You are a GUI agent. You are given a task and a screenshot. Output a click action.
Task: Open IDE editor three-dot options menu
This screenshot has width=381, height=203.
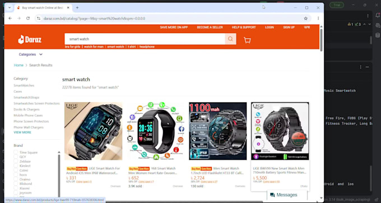pyautogui.click(x=368, y=16)
